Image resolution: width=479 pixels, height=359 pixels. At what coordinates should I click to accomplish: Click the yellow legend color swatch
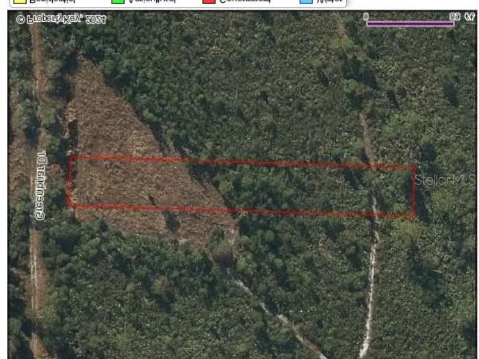point(18,2)
